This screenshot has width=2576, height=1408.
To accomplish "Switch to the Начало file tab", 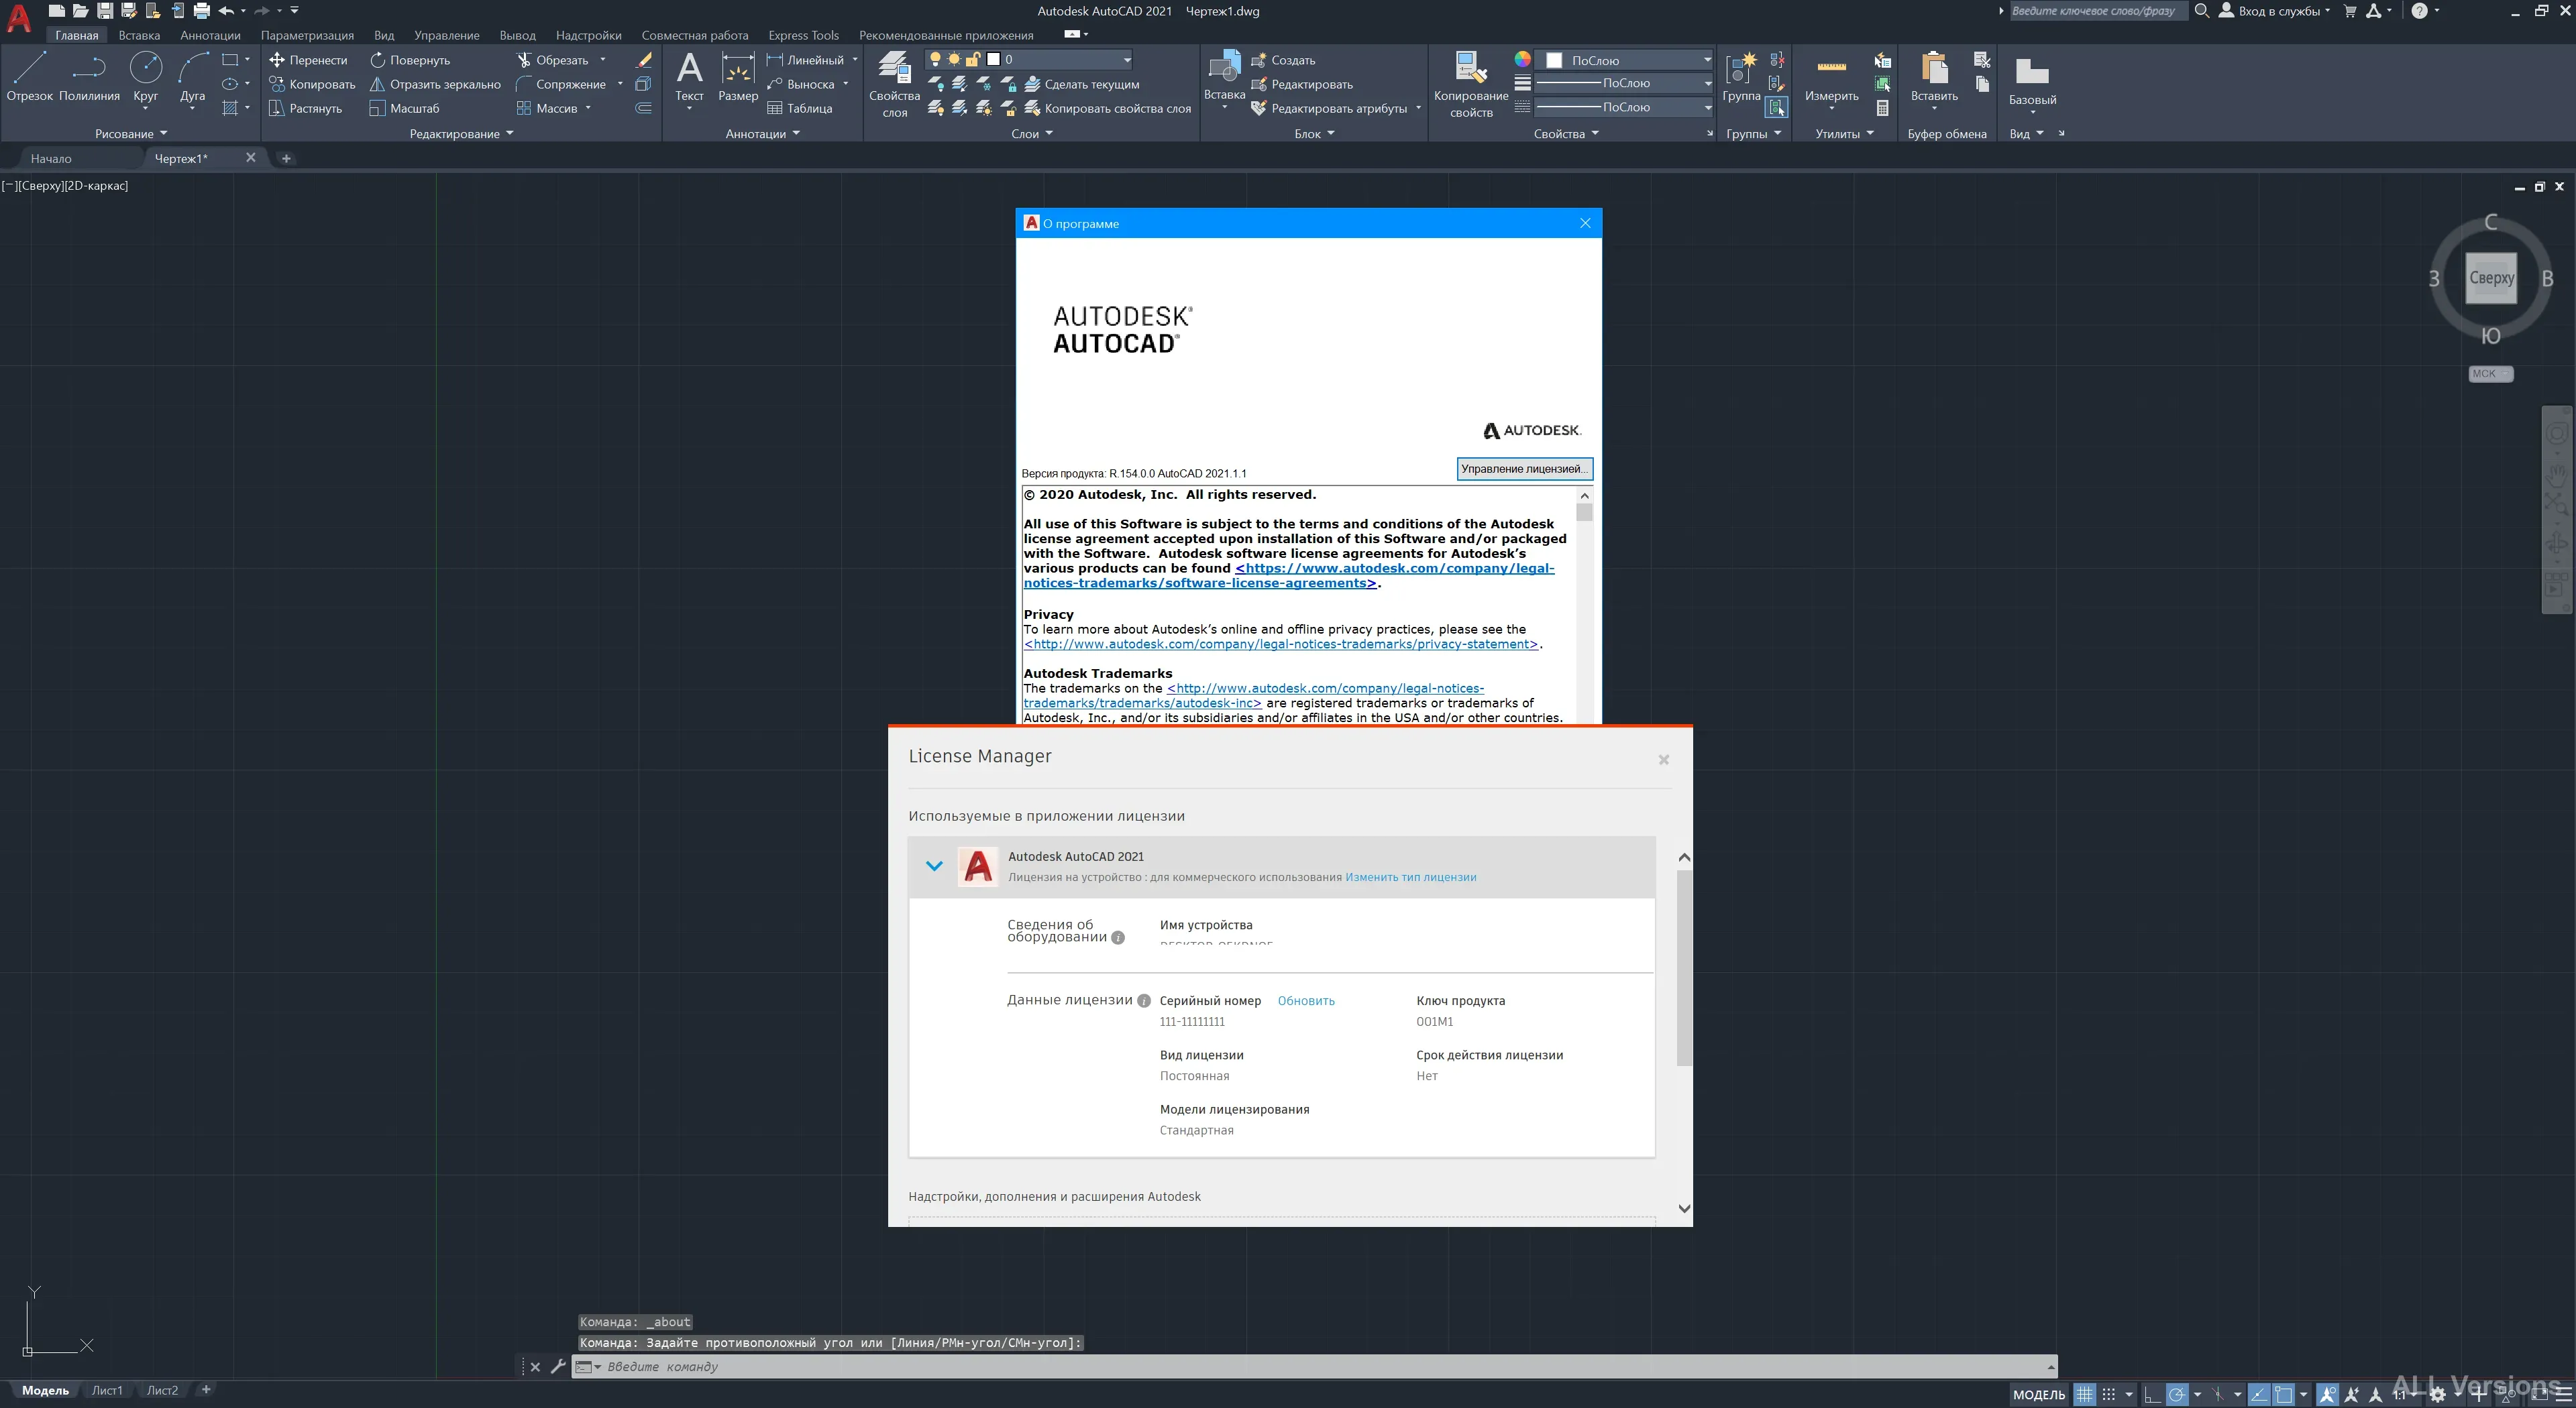I will pyautogui.click(x=51, y=158).
